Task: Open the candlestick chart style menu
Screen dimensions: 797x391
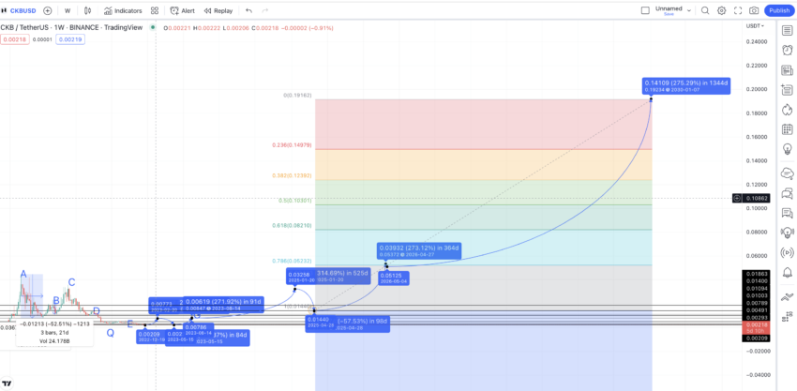Action: pyautogui.click(x=87, y=10)
